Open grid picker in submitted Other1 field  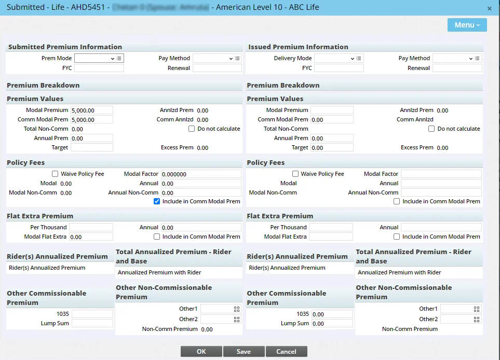click(237, 309)
